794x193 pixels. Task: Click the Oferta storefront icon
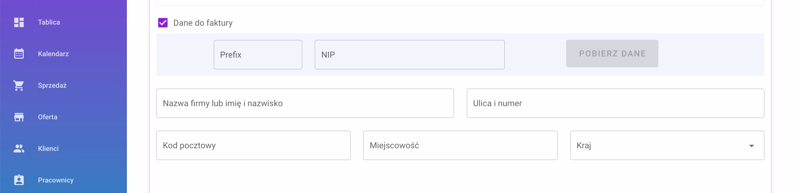19,117
